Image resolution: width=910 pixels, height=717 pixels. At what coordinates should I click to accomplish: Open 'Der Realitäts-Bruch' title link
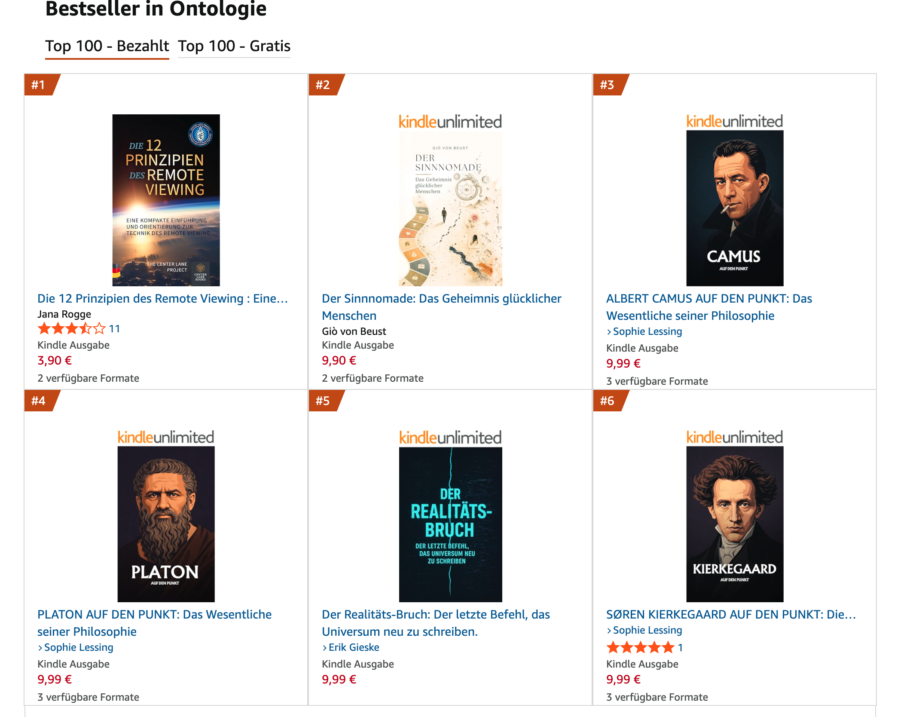(x=436, y=623)
